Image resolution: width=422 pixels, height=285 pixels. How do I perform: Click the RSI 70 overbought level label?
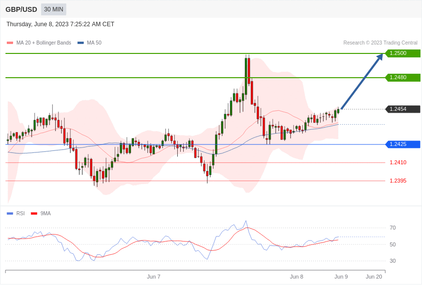[392, 228]
